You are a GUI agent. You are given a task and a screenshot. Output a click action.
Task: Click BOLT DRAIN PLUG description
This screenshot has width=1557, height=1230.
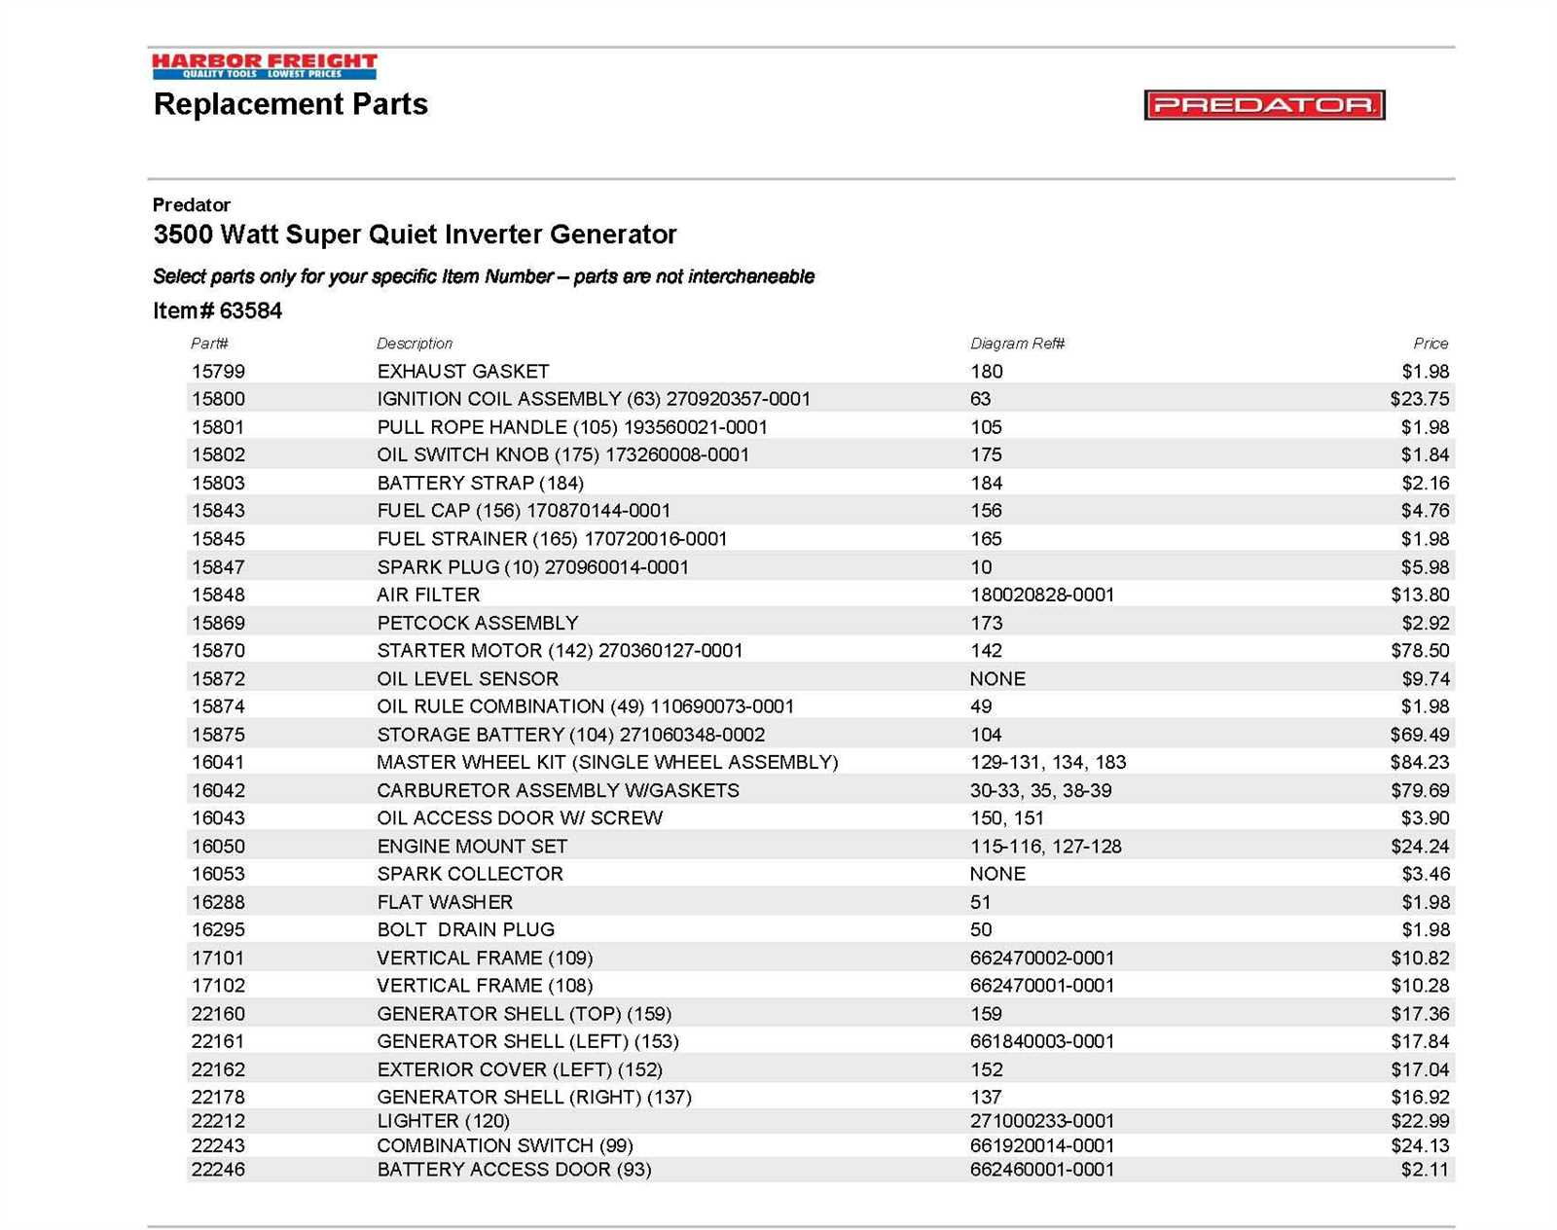(x=466, y=930)
